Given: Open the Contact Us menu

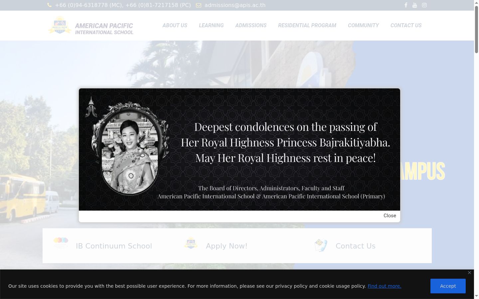Looking at the screenshot, I should click(406, 26).
